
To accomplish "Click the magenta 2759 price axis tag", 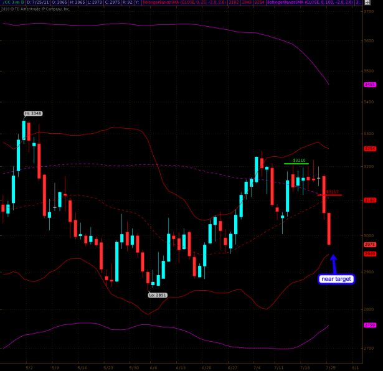I will (370, 325).
